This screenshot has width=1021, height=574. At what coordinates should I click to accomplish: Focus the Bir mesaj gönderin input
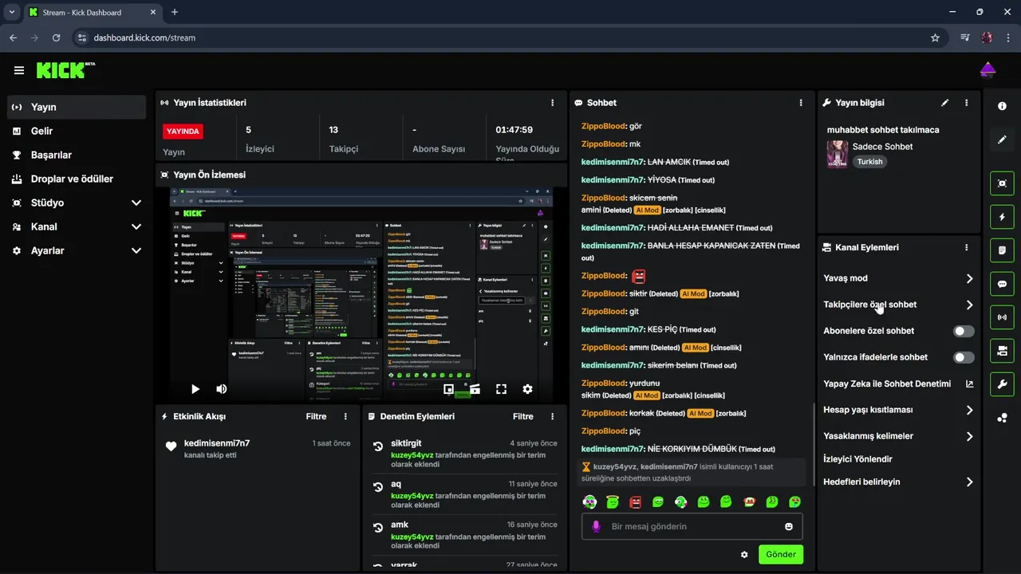(x=692, y=526)
